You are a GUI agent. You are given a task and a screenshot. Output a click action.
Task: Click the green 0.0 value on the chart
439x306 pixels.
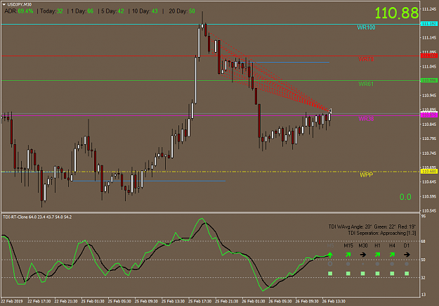coord(405,197)
